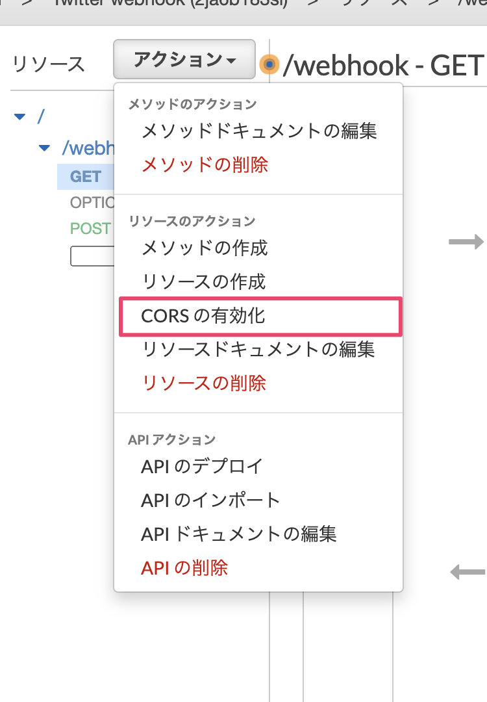Select リソースの削除 menu entry
Viewport: 487px width, 702px height.
pos(204,383)
